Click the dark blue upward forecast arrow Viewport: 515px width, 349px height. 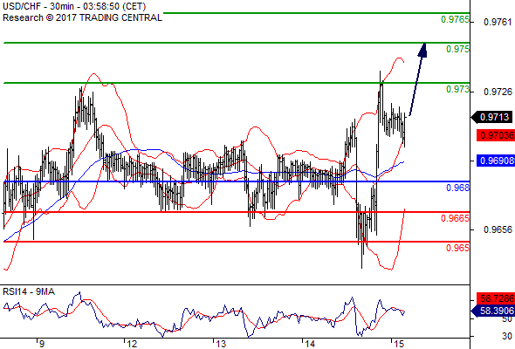[418, 79]
